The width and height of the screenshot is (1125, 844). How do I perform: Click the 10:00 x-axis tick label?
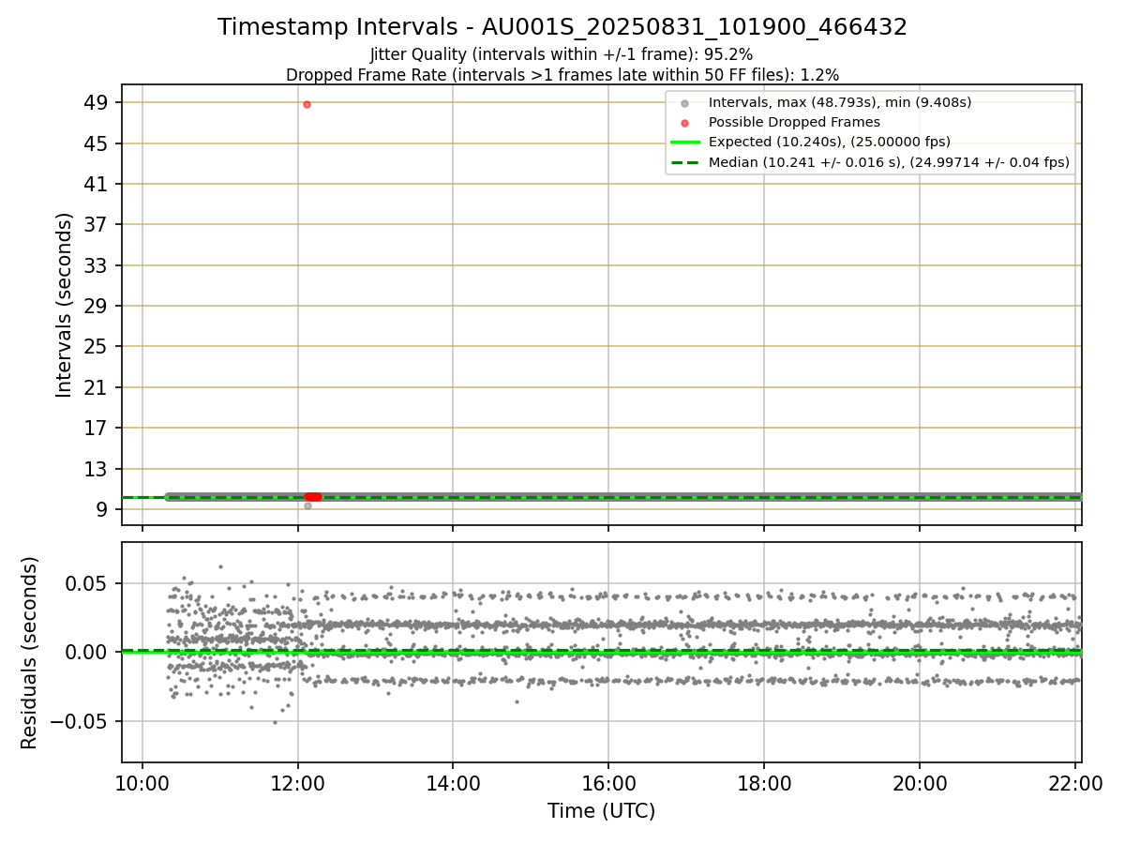point(142,785)
